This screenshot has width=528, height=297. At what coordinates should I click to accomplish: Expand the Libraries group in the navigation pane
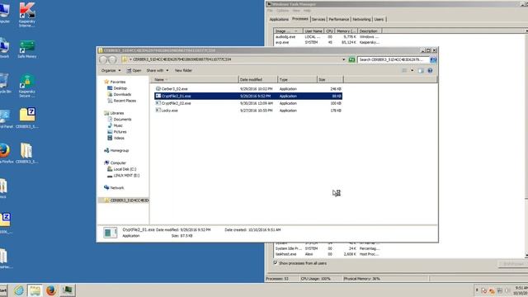114,113
